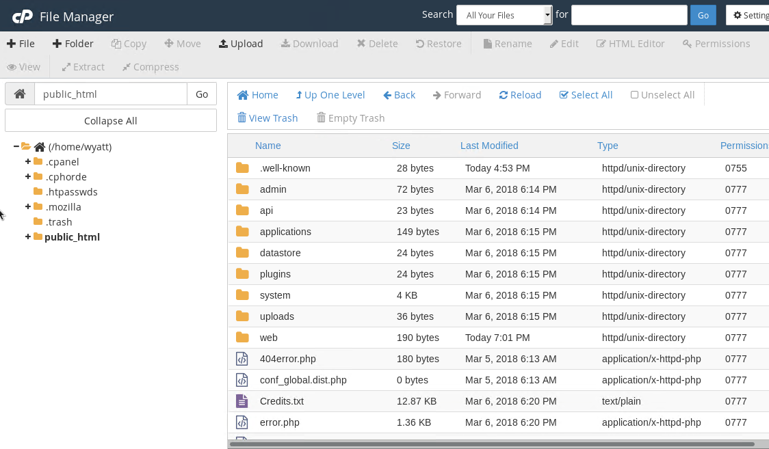Viewport: 769px width, 449px height.
Task: Click the web folder icon
Action: tap(242, 338)
